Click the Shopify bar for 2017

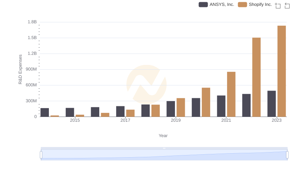130,113
